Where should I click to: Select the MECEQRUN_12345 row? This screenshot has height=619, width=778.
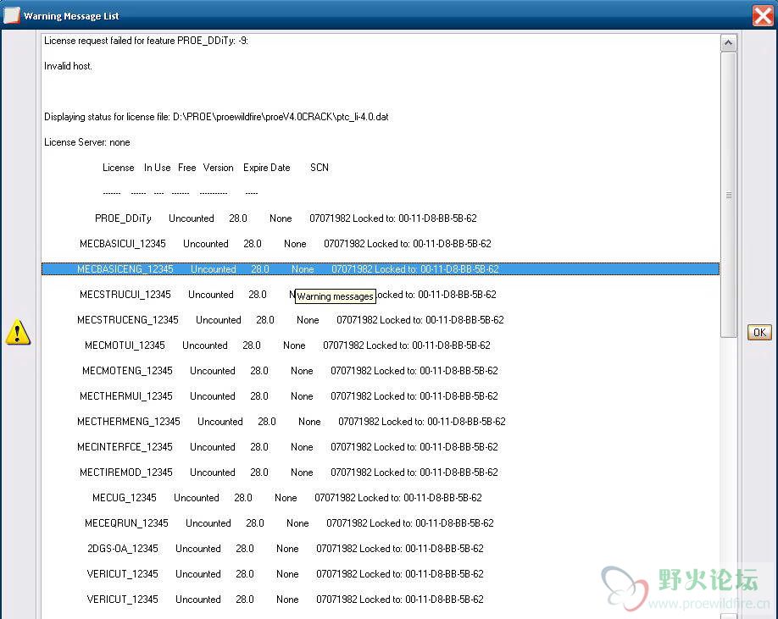pyautogui.click(x=381, y=523)
